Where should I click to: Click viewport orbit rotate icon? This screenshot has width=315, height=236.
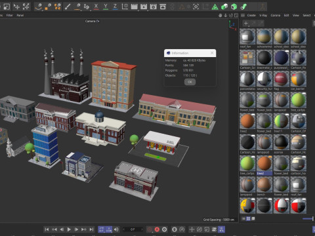point(231,15)
